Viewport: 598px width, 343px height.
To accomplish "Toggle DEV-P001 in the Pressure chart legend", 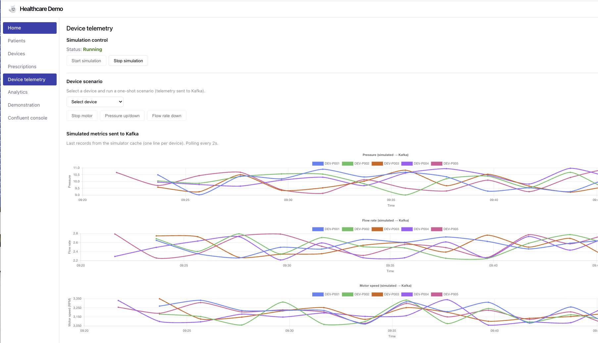I will pyautogui.click(x=326, y=164).
